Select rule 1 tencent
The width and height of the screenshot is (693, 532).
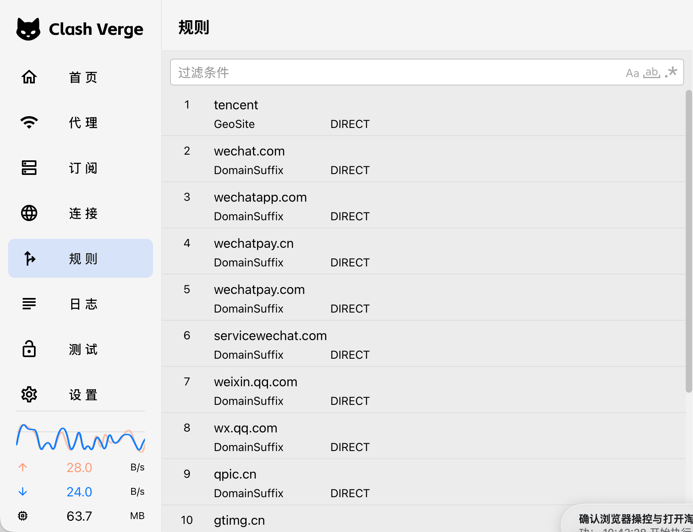point(423,113)
